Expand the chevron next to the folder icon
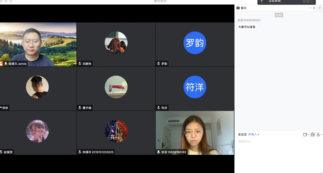Viewport: 323px width, 173px height. coord(308,134)
